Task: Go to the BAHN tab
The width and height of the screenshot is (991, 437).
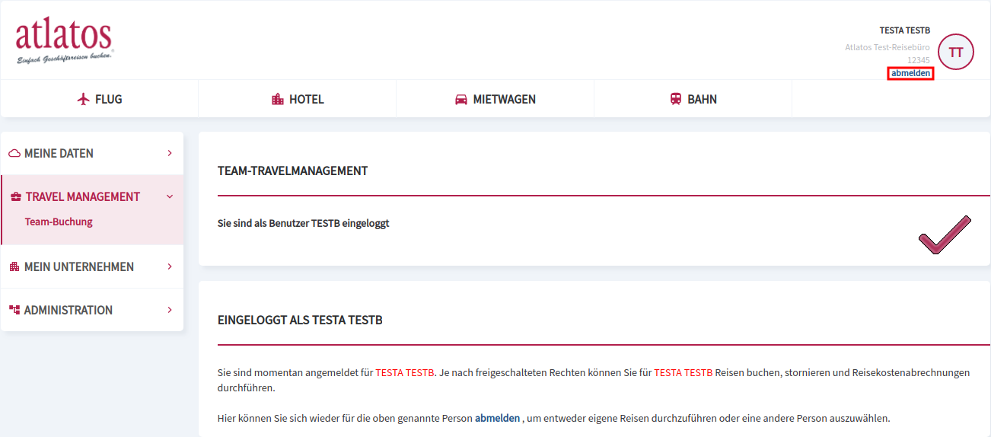Action: click(693, 99)
